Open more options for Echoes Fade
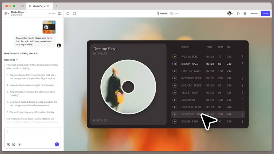Image resolution: width=274 pixels, height=154 pixels. click(242, 121)
